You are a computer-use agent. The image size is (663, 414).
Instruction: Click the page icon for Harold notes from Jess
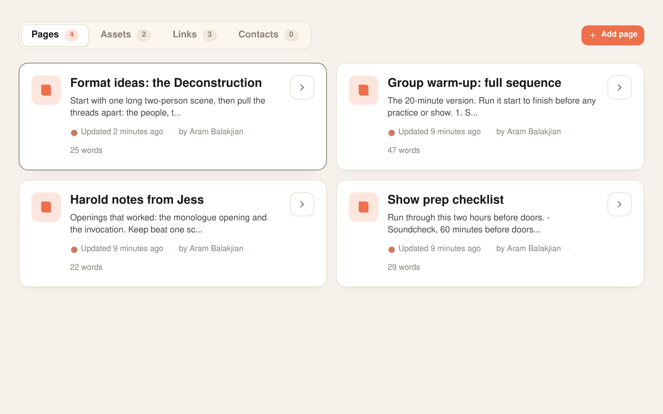(46, 207)
